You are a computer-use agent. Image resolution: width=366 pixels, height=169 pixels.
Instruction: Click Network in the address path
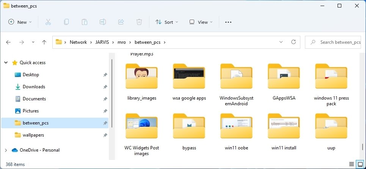[x=78, y=42]
